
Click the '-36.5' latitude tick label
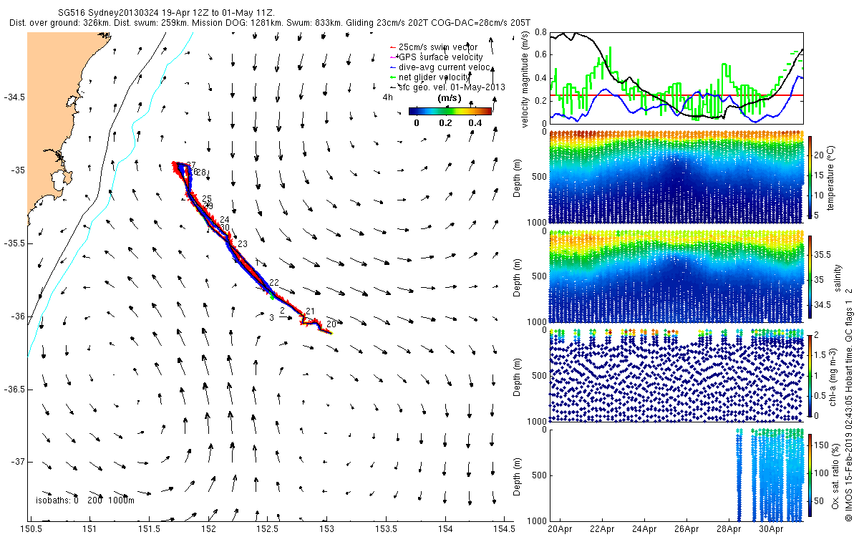(13, 390)
